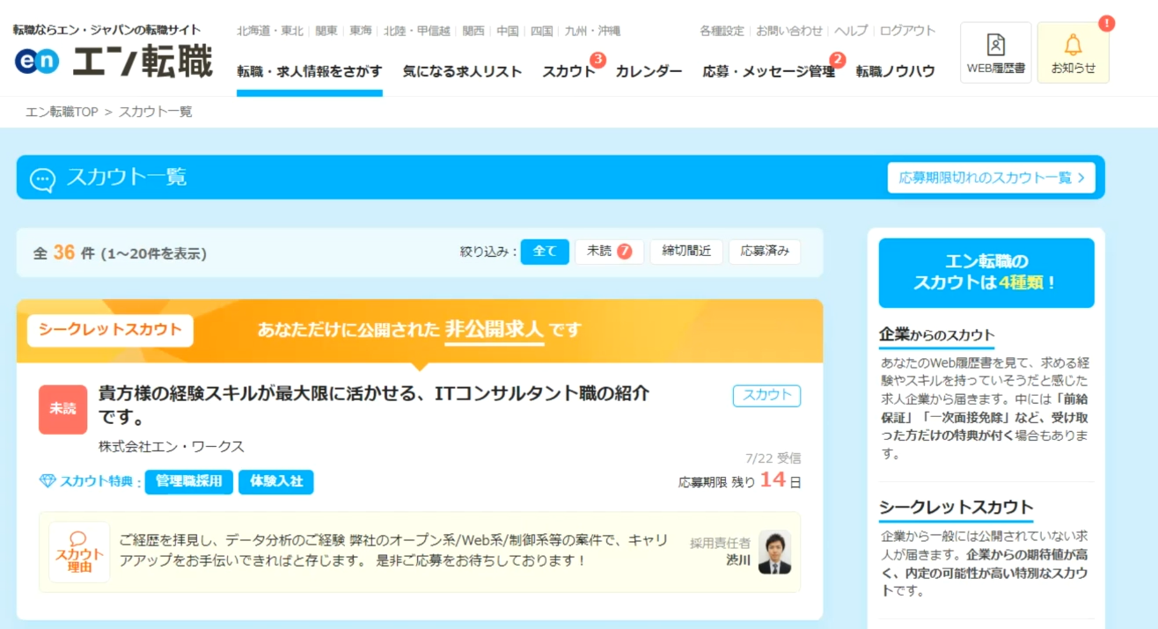The height and width of the screenshot is (629, 1158).
Task: Click the 未読 red badge on the scout card
Action: pyautogui.click(x=62, y=409)
